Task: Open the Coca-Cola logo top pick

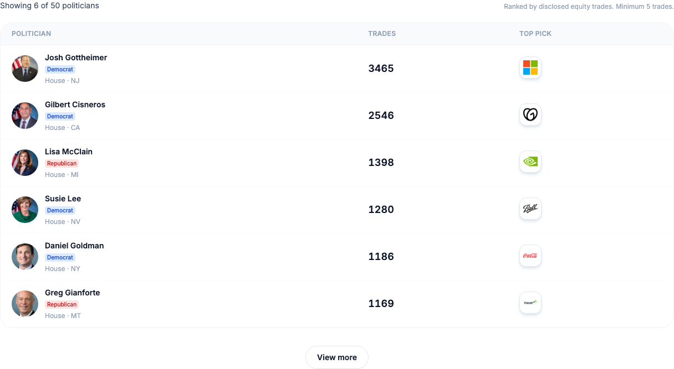Action: point(530,256)
